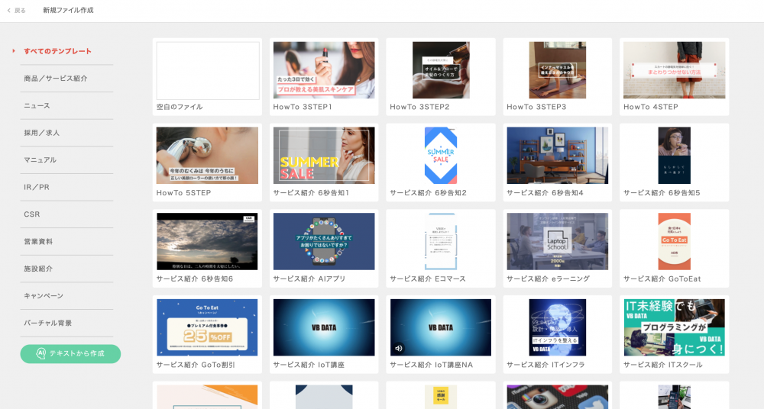The image size is (764, 409).
Task: Click the red arrow beside すべてのテンプレート
Action: coord(14,50)
